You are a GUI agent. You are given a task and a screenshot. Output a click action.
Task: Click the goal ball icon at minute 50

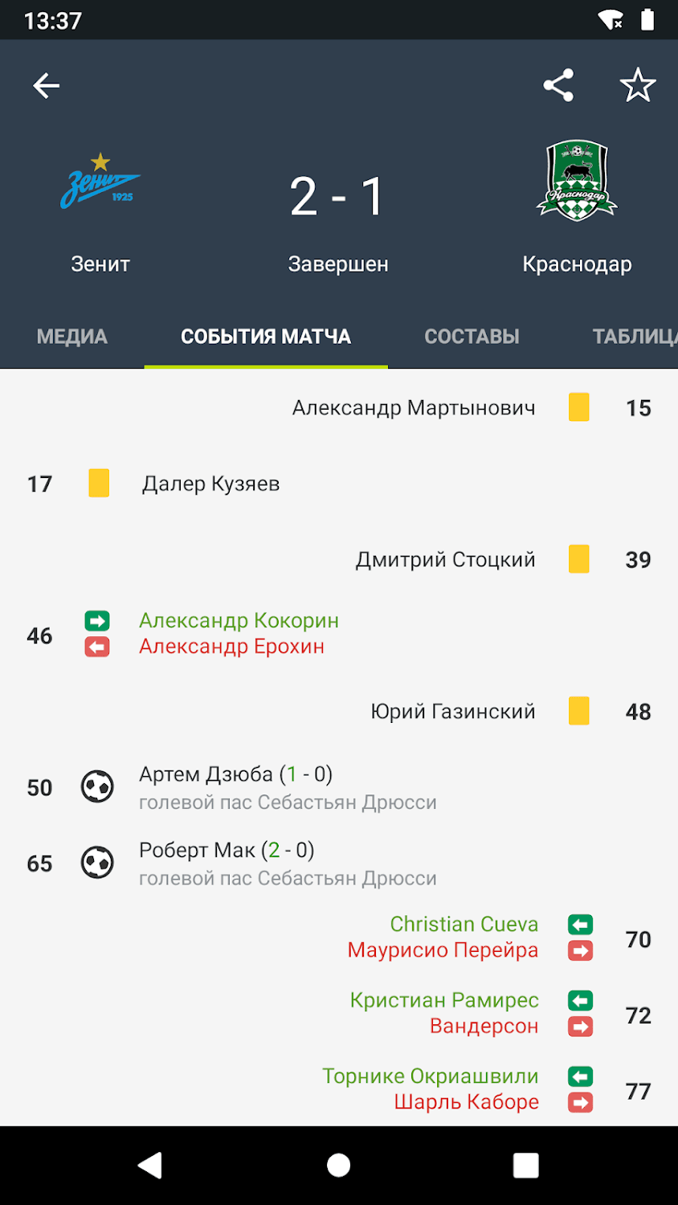[x=97, y=787]
